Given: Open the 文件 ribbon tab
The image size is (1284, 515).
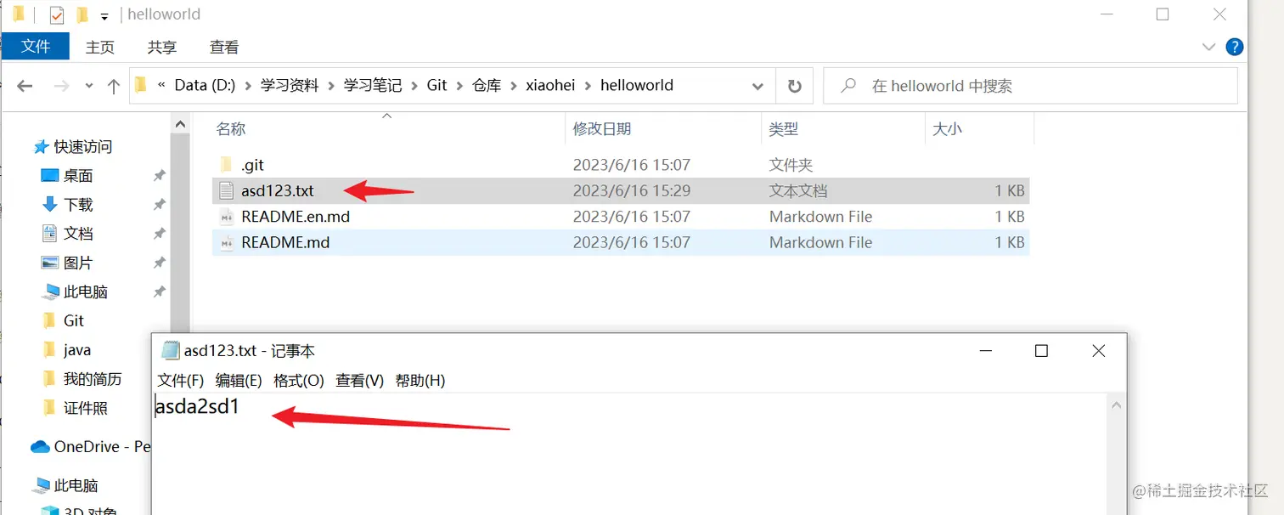Looking at the screenshot, I should click(36, 46).
